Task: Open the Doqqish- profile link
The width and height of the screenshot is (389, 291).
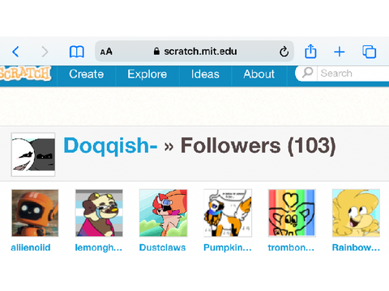Action: [110, 146]
